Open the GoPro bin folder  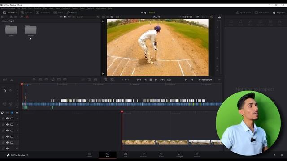click(x=11, y=31)
